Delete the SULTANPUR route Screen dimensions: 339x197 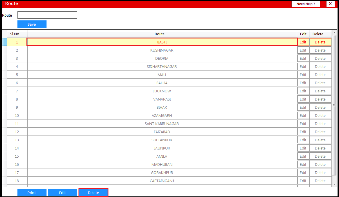(x=320, y=140)
